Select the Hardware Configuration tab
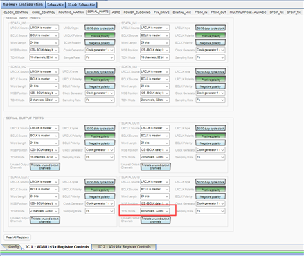 [x=23, y=4]
